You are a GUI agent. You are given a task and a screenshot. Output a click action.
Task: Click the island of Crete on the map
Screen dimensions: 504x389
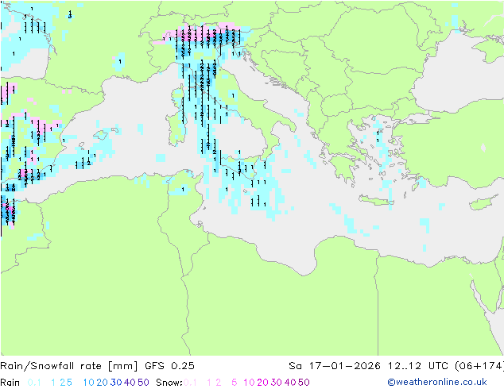(x=375, y=201)
